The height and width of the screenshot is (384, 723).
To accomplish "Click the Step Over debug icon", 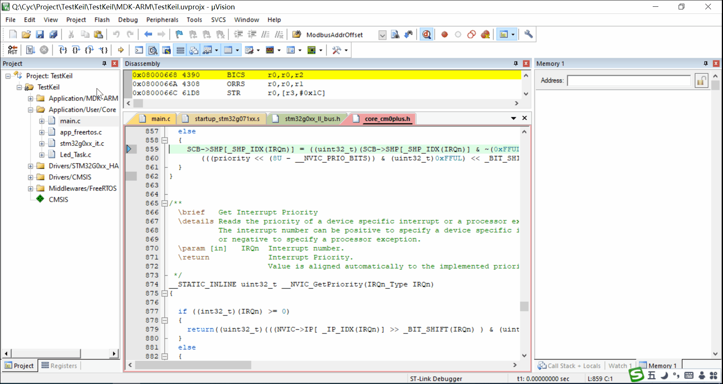I will pos(76,50).
